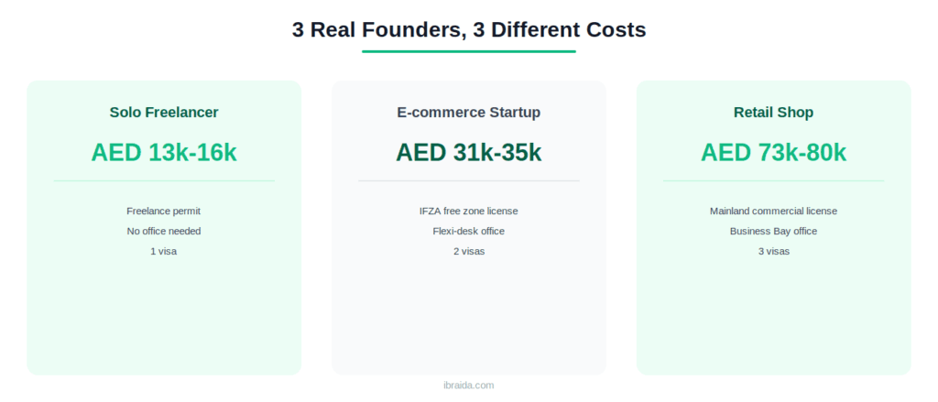Select the '1 visa' item
The image size is (938, 402).
click(164, 251)
